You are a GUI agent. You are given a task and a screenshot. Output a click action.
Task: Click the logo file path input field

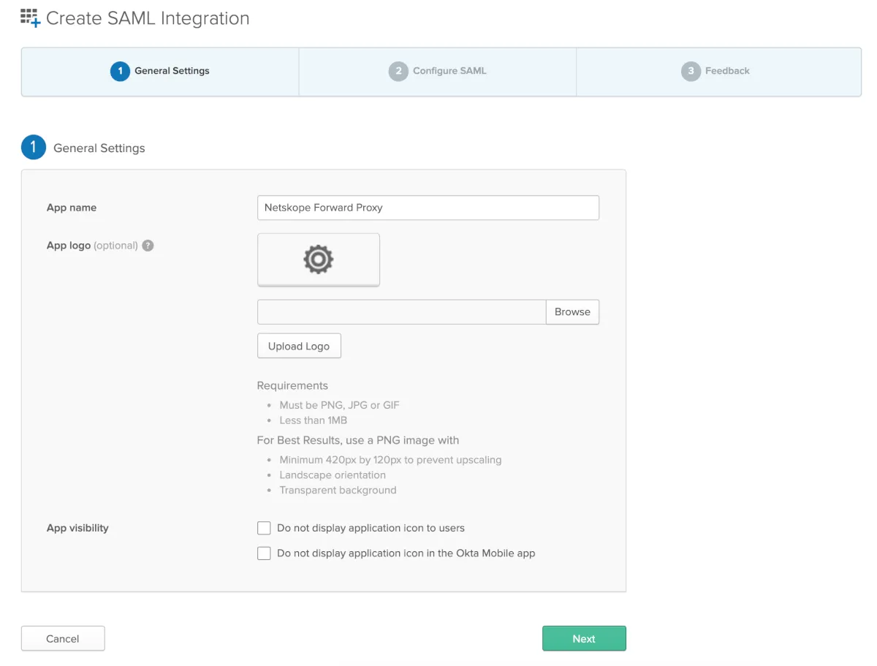tap(401, 312)
